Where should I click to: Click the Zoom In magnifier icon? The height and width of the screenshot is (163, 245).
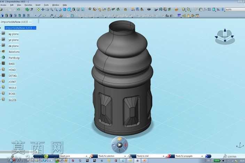52,9
